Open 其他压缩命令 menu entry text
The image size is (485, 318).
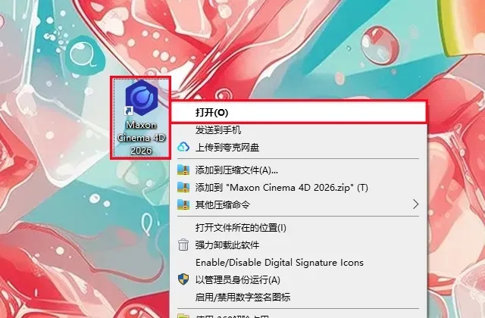point(222,204)
